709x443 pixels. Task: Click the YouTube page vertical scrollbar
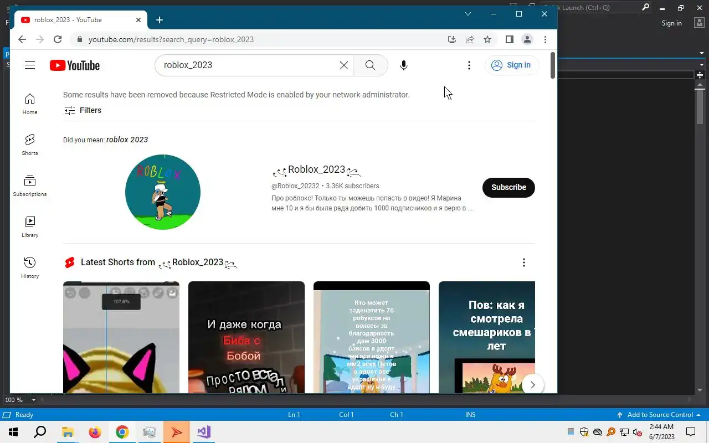pos(553,65)
